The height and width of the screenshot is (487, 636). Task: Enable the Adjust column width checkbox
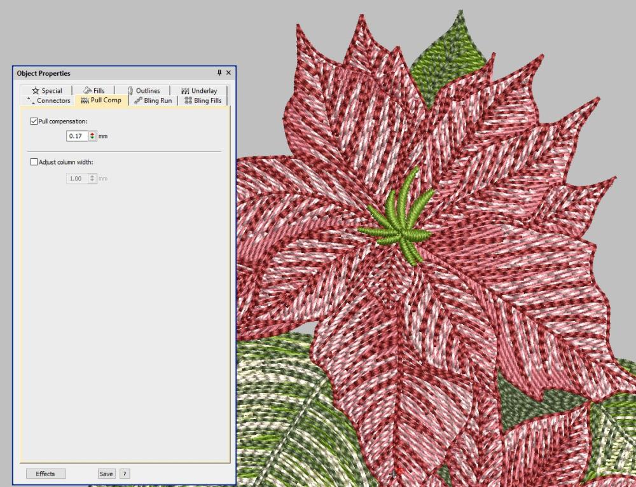(x=33, y=161)
